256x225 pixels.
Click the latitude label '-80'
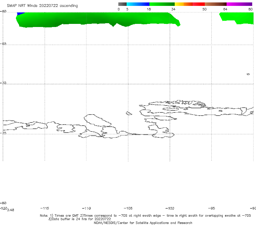[x=3, y=203]
